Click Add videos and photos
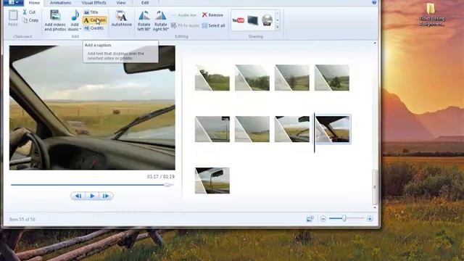This screenshot has height=261, width=464. pos(55,20)
